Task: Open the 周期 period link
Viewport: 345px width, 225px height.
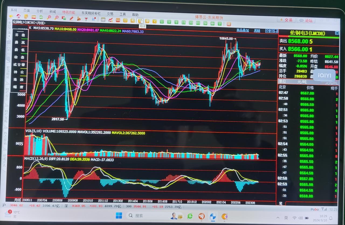Action: (x=257, y=31)
